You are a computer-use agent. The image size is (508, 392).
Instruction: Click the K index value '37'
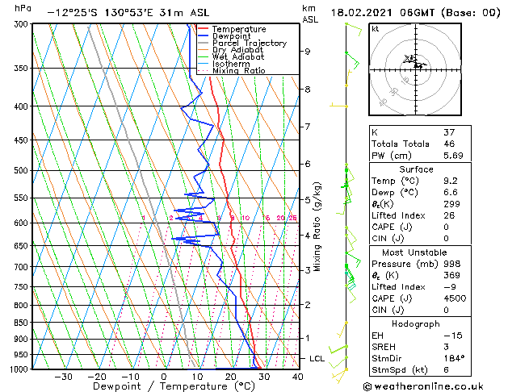tap(449, 132)
